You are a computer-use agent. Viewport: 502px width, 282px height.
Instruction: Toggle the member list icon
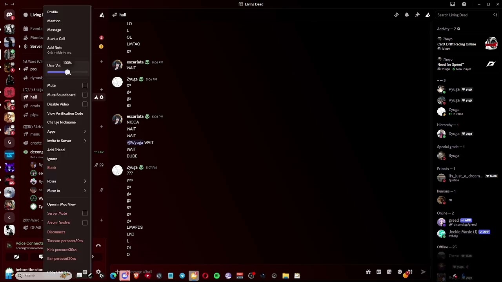[428, 15]
